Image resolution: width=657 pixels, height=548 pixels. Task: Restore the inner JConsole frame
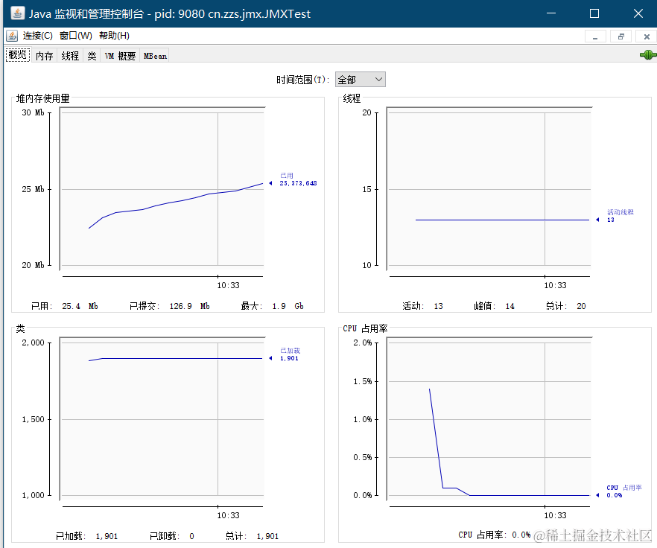point(621,37)
